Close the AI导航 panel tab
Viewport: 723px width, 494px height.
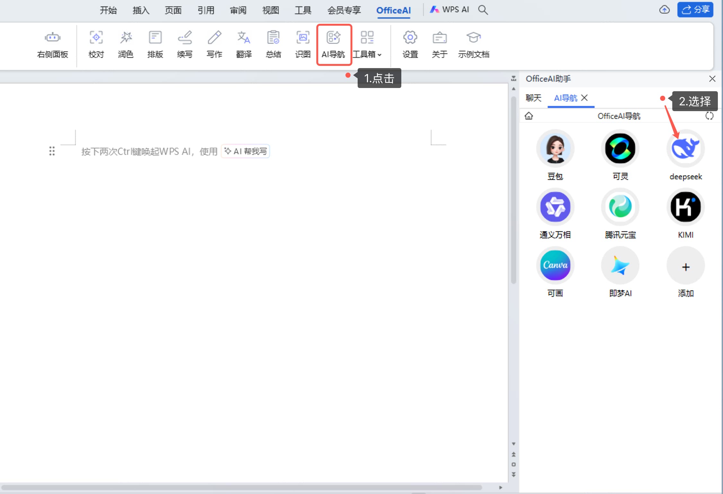point(585,98)
